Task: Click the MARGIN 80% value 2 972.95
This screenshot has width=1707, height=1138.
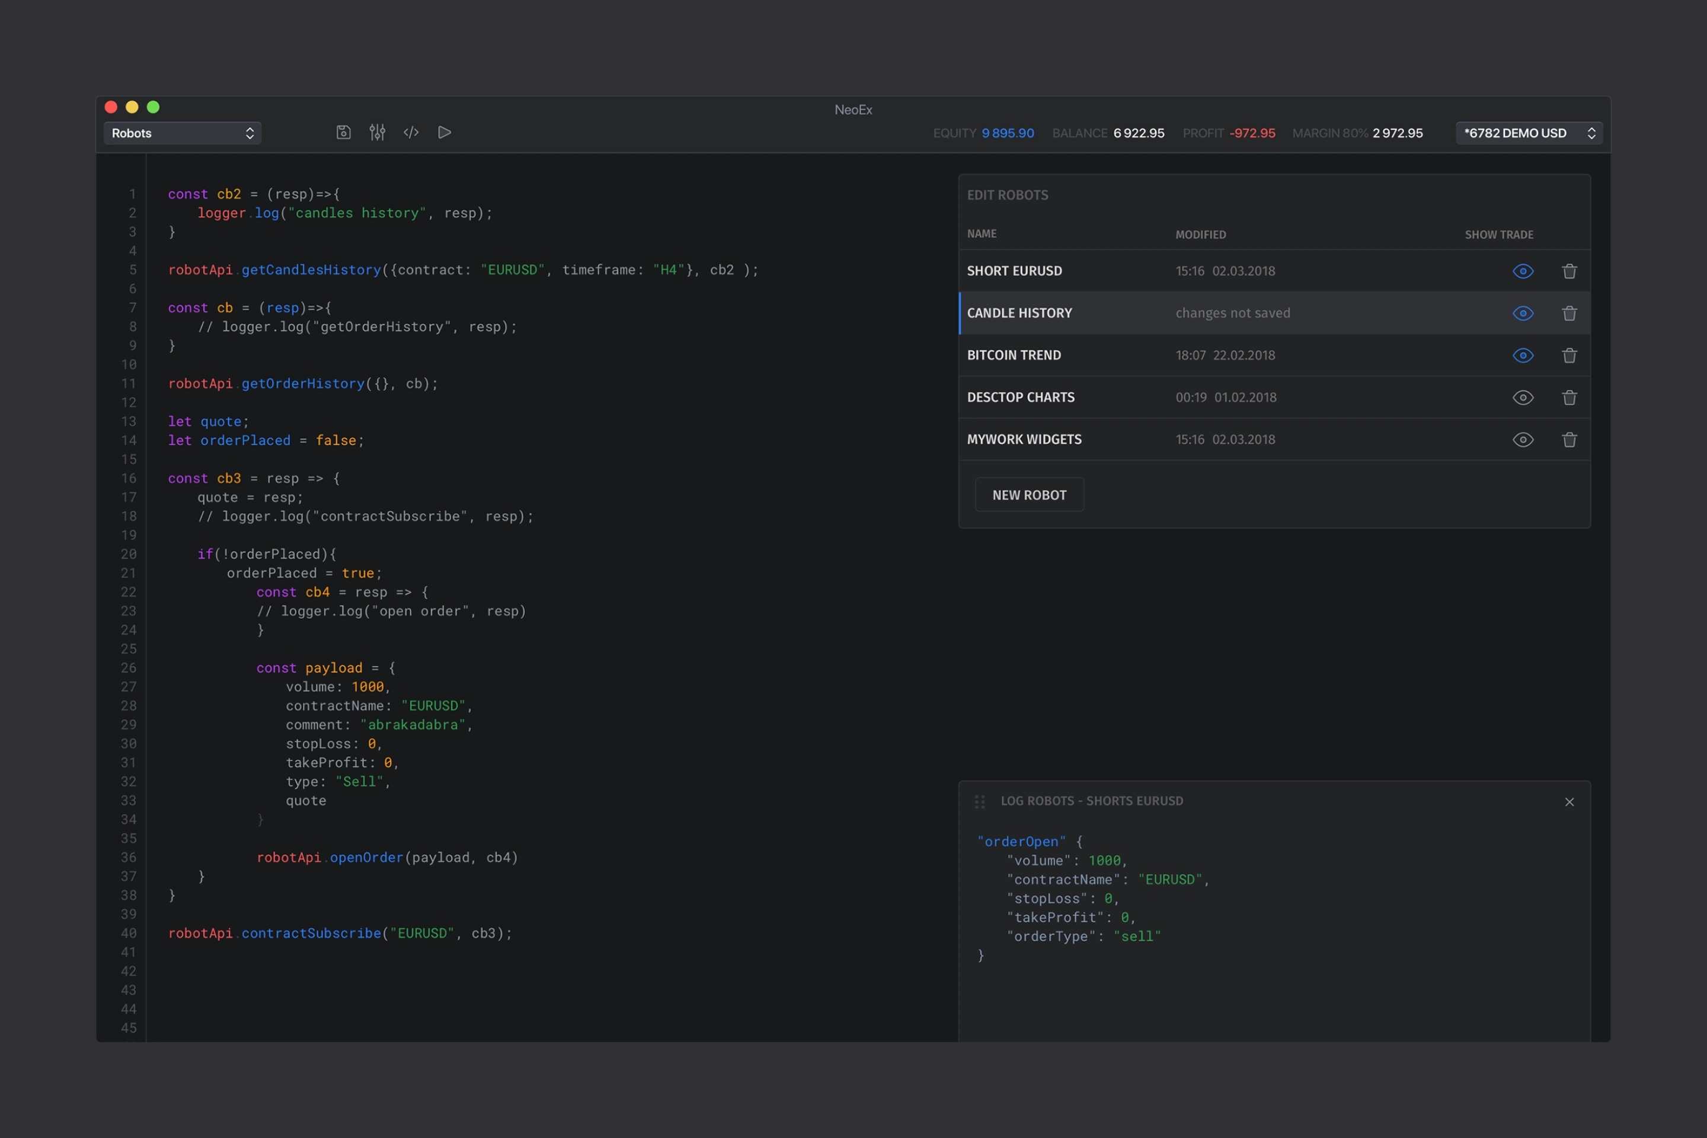Action: (1397, 133)
